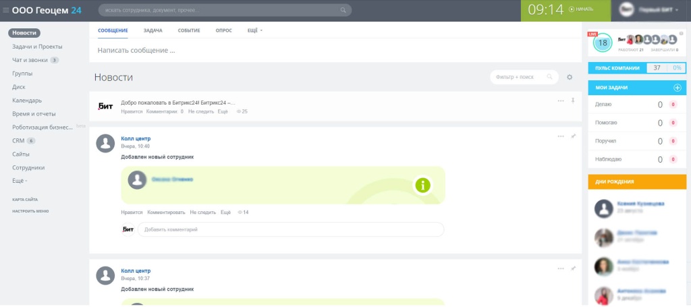This screenshot has width=691, height=307.
Task: Open Задачи и Проекты in the sidebar
Action: (x=37, y=47)
